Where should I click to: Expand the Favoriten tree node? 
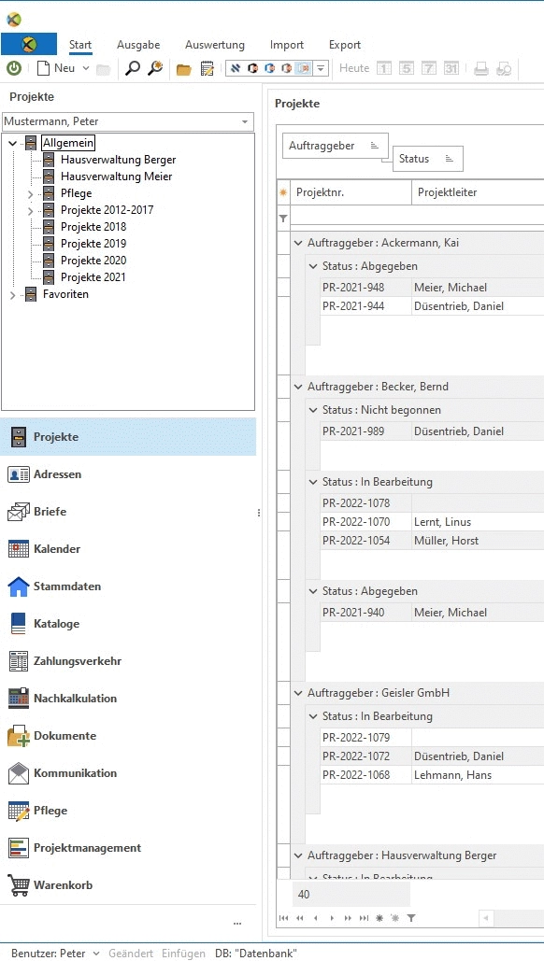coord(13,295)
